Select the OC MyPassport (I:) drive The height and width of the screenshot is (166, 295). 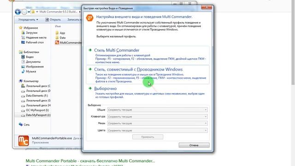(x=37, y=110)
